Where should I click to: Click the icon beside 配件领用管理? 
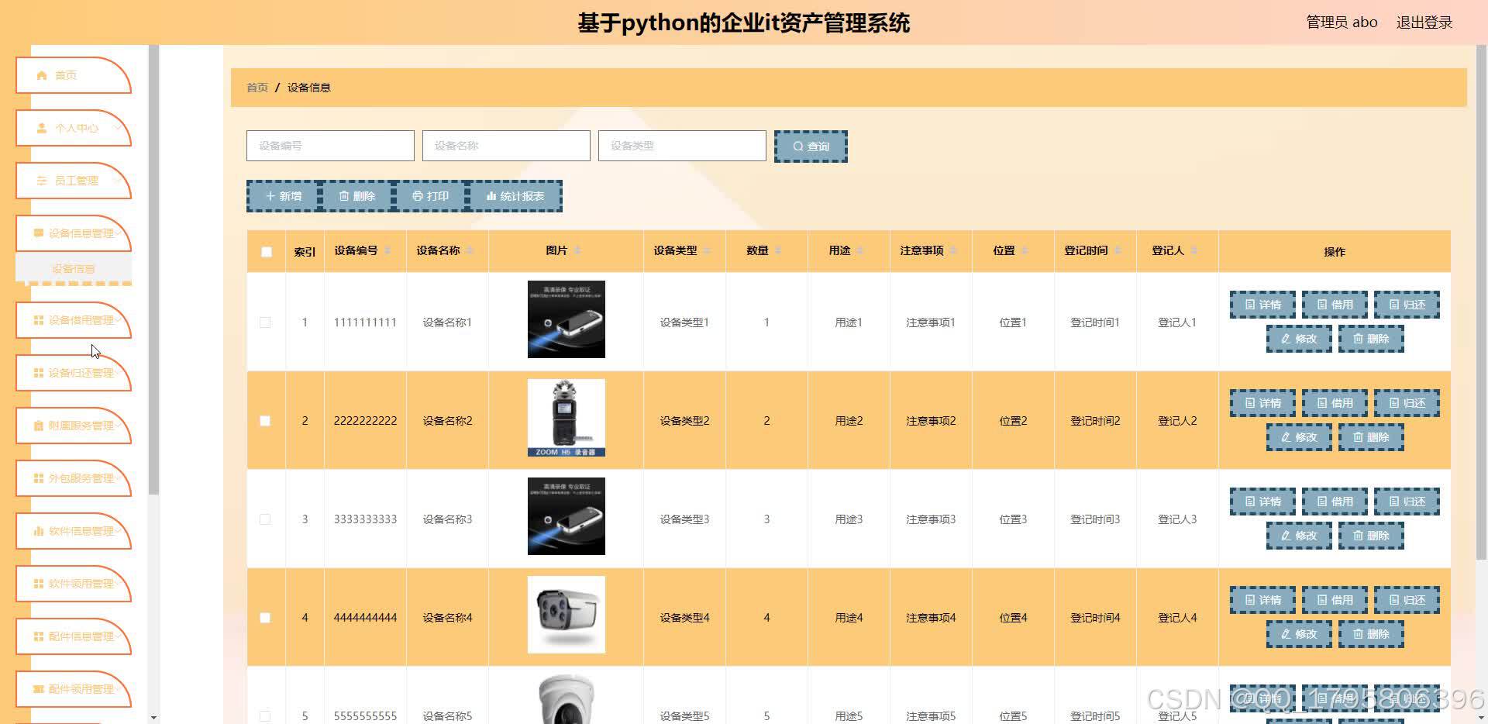pos(38,688)
